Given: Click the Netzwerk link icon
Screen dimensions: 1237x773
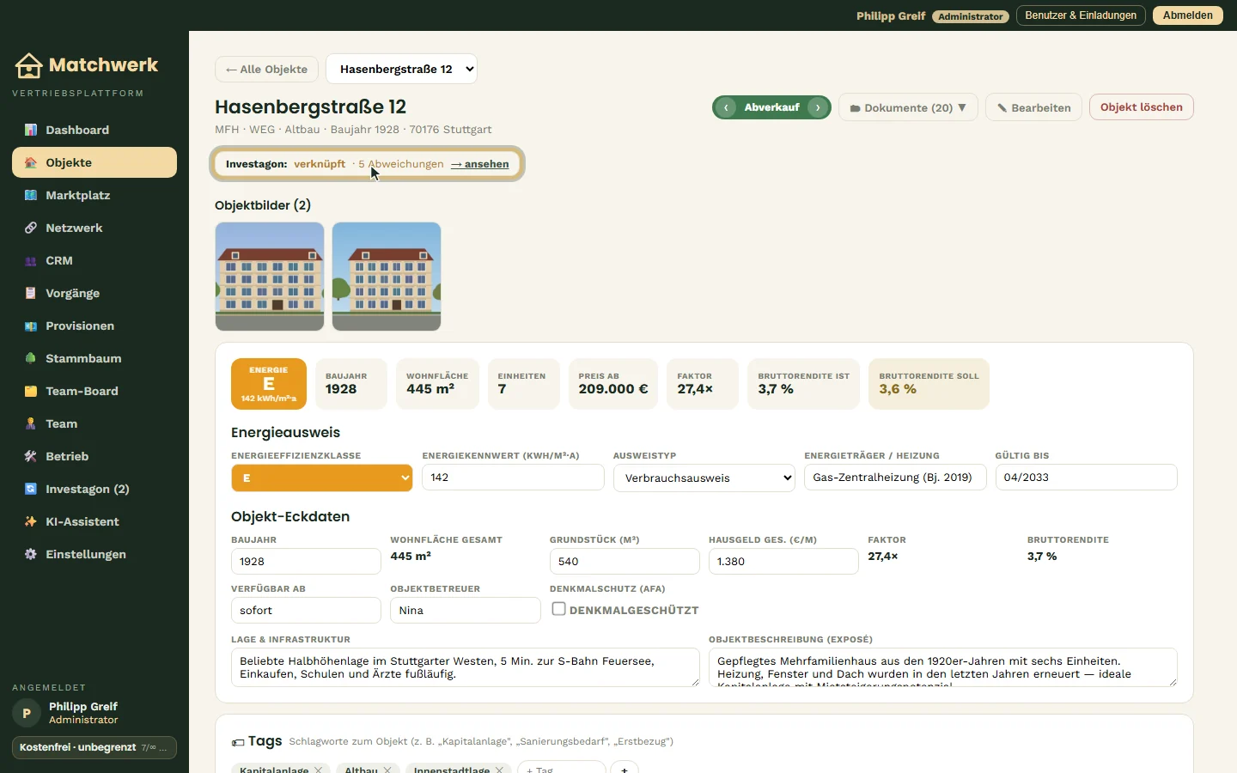Looking at the screenshot, I should [31, 228].
